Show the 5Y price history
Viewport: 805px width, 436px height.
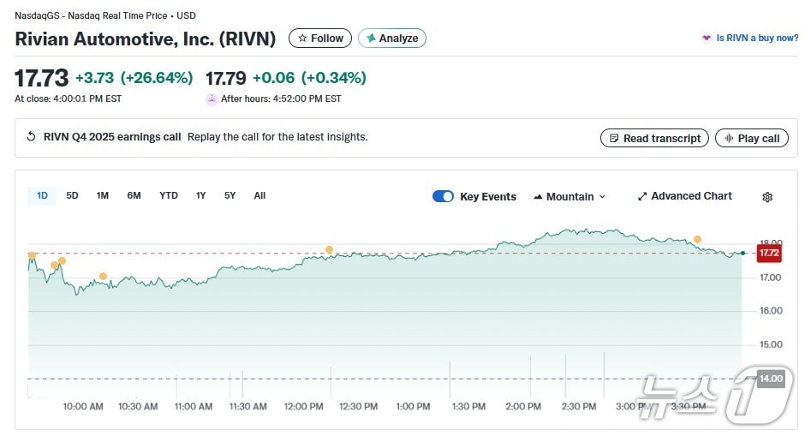[230, 195]
